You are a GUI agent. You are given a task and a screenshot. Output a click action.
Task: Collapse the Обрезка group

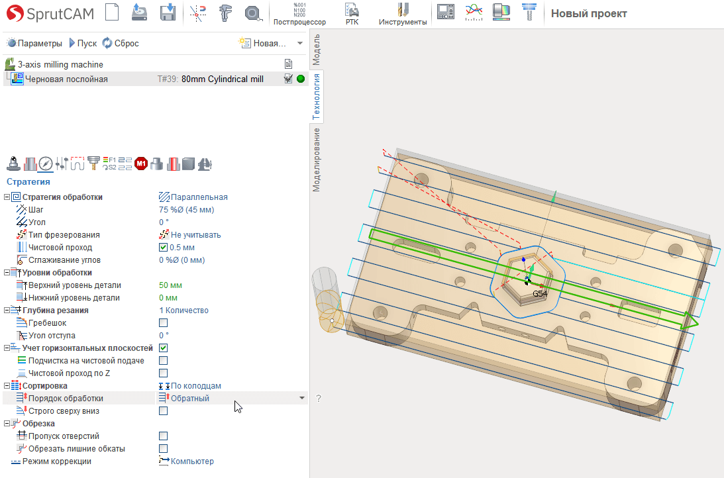click(7, 424)
